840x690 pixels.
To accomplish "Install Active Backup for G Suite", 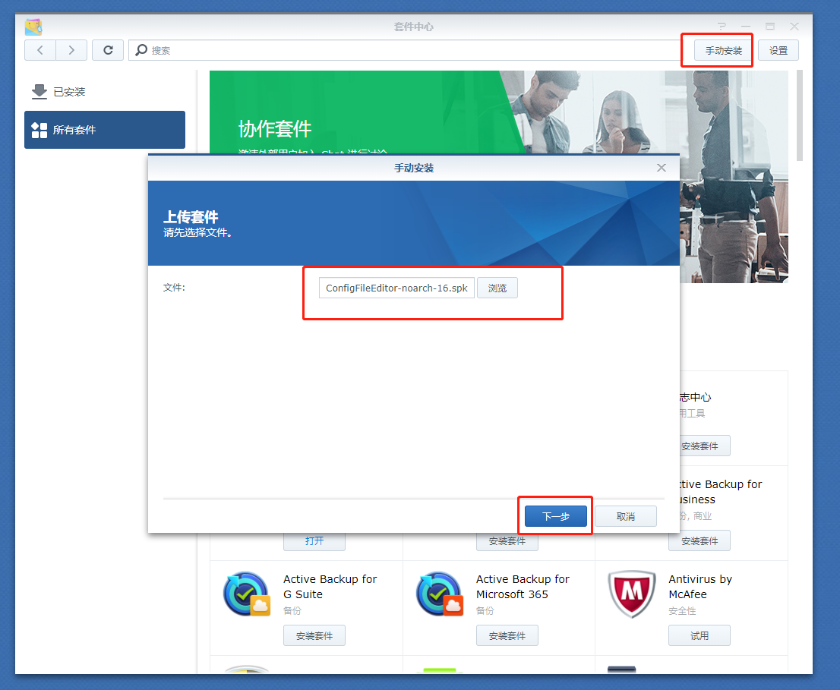I will [314, 636].
